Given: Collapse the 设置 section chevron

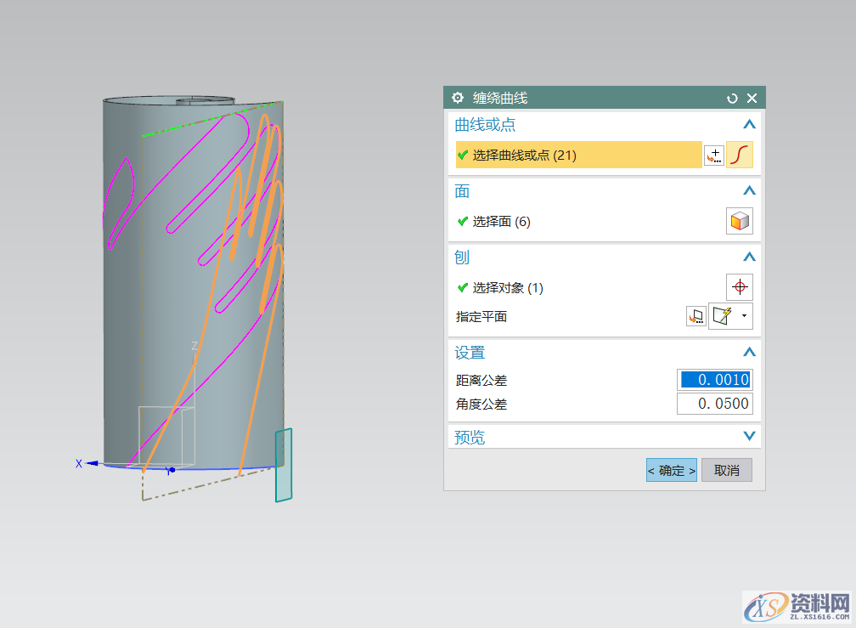Looking at the screenshot, I should 748,352.
